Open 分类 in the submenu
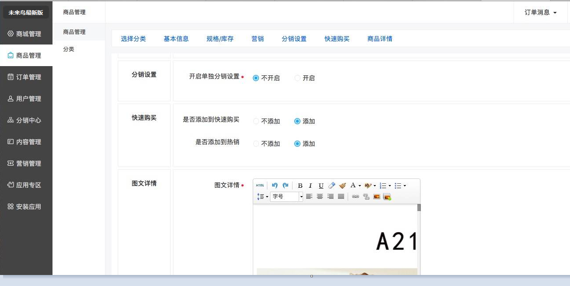Screen dimensions: 570x286 click(68, 49)
